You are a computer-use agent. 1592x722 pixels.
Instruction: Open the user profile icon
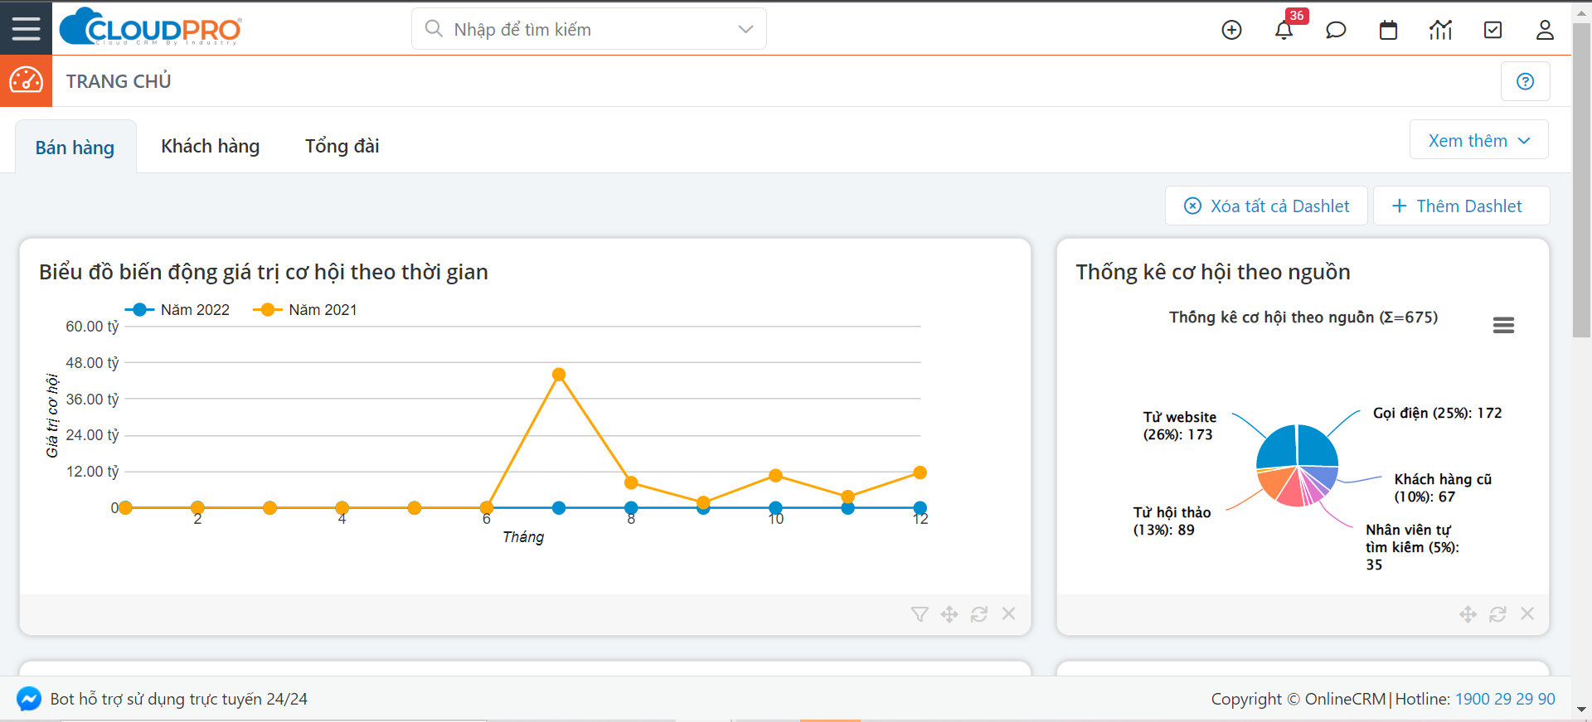[1545, 30]
